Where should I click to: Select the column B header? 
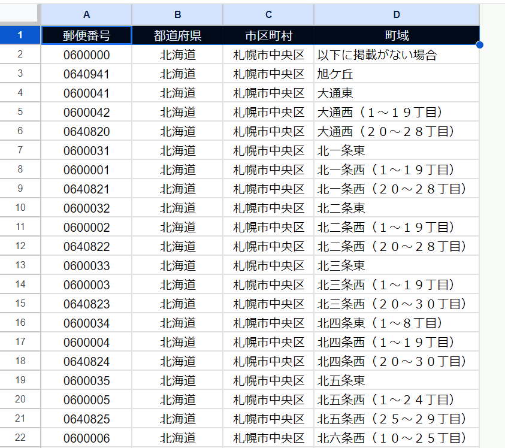coord(177,14)
